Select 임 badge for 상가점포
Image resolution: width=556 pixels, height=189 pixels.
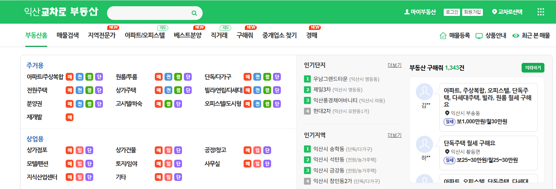[x=80, y=150]
